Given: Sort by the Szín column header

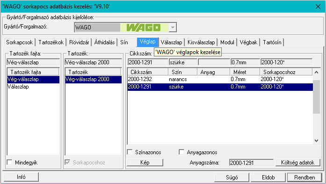Looking at the screenshot, I should 182,72.
